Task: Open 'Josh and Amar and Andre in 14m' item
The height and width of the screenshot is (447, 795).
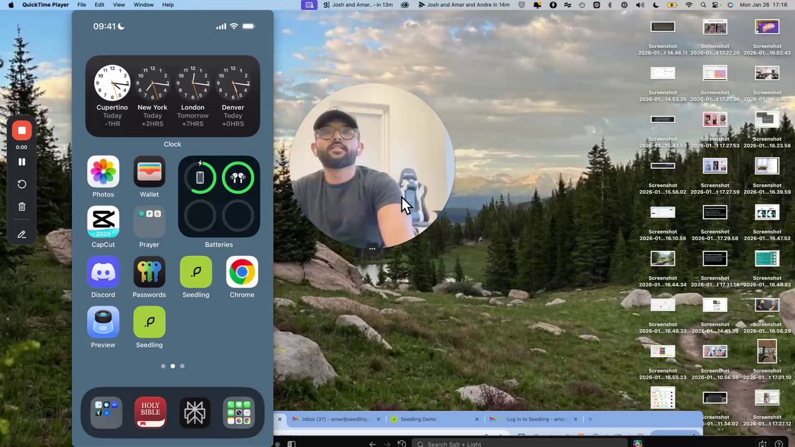Action: pos(464,5)
